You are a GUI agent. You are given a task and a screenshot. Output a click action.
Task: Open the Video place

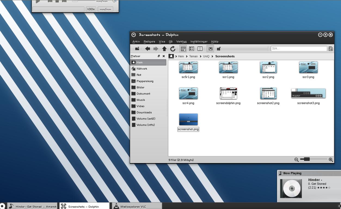148,106
